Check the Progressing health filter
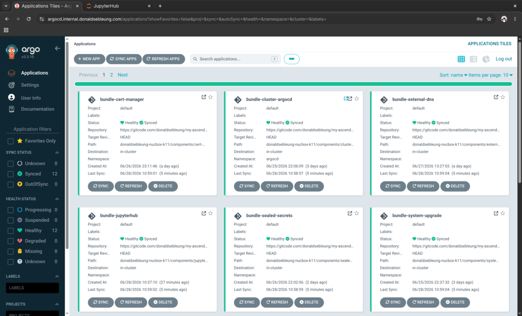Screen dimensions: 522x316 pyautogui.click(x=10, y=210)
